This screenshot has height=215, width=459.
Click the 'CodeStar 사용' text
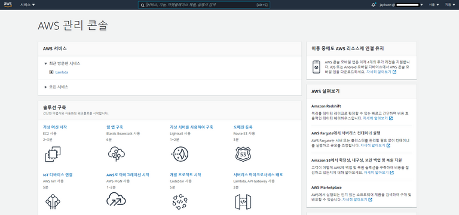point(181,181)
